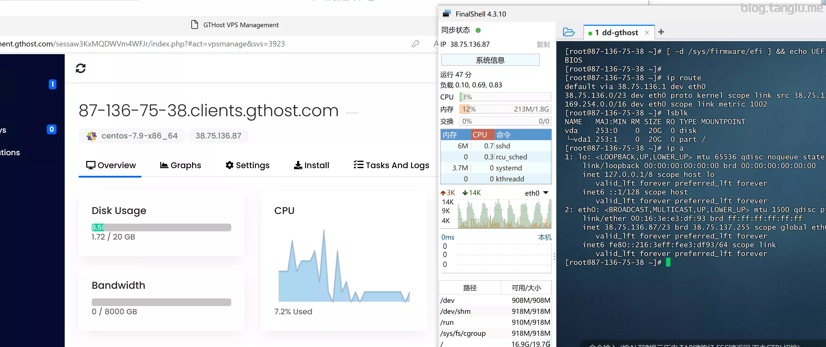Open the Graphs tab

[x=181, y=165]
